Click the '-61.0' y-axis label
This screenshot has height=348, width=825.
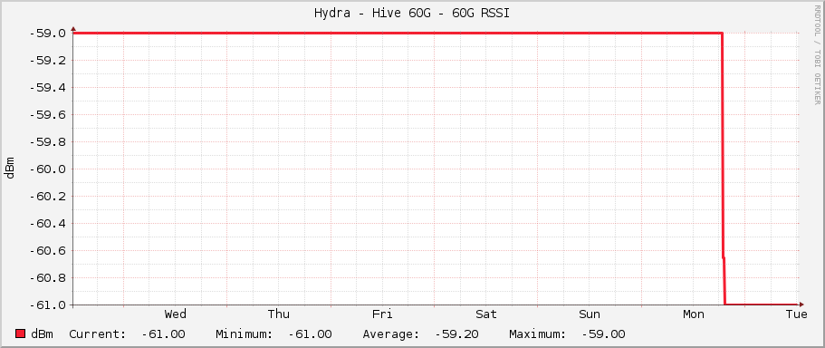pyautogui.click(x=47, y=304)
